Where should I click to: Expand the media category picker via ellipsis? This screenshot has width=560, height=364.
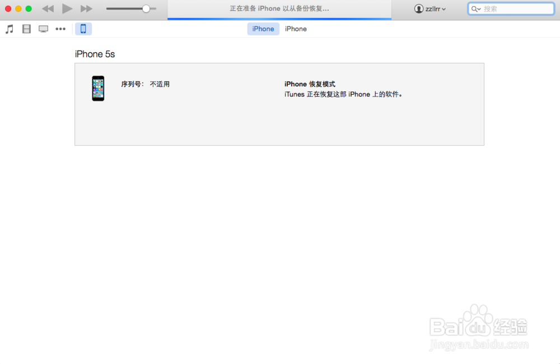pos(60,29)
